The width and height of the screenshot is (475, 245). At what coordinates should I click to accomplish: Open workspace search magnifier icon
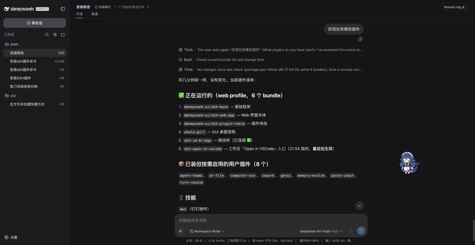tap(47, 35)
